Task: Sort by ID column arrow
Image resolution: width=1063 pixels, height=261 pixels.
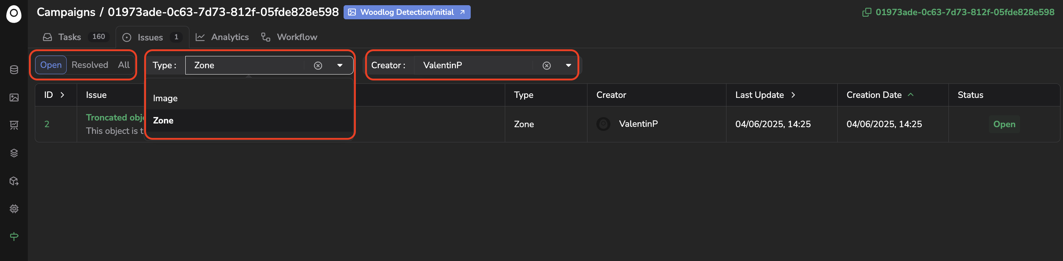Action: (x=62, y=95)
